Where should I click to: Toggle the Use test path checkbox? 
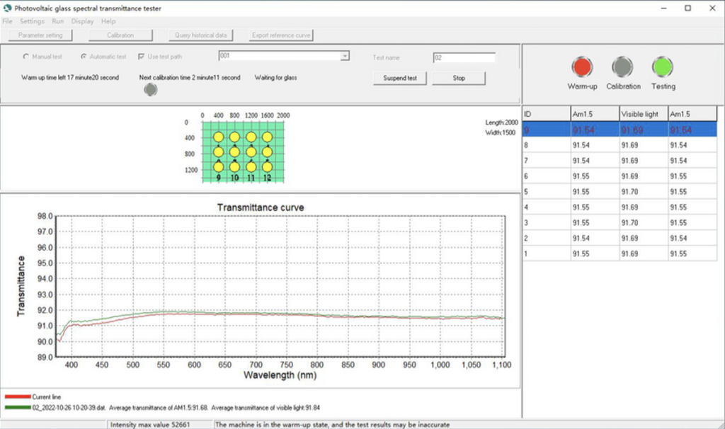[142, 57]
